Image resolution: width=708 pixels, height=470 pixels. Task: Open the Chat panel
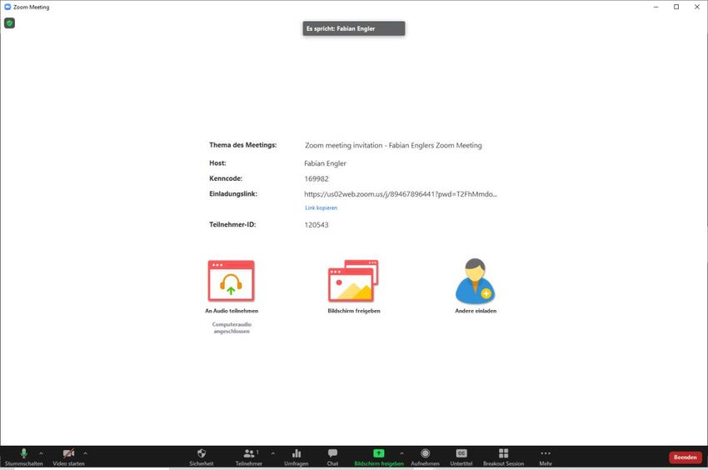(333, 457)
